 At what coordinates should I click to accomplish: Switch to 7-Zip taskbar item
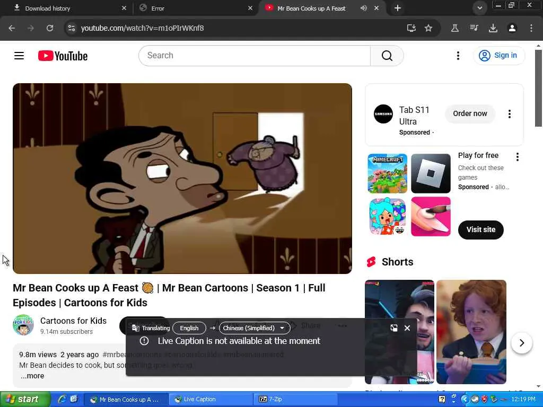click(295, 400)
